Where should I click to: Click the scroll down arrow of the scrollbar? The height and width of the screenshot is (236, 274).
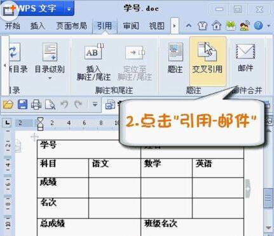pos(268,228)
